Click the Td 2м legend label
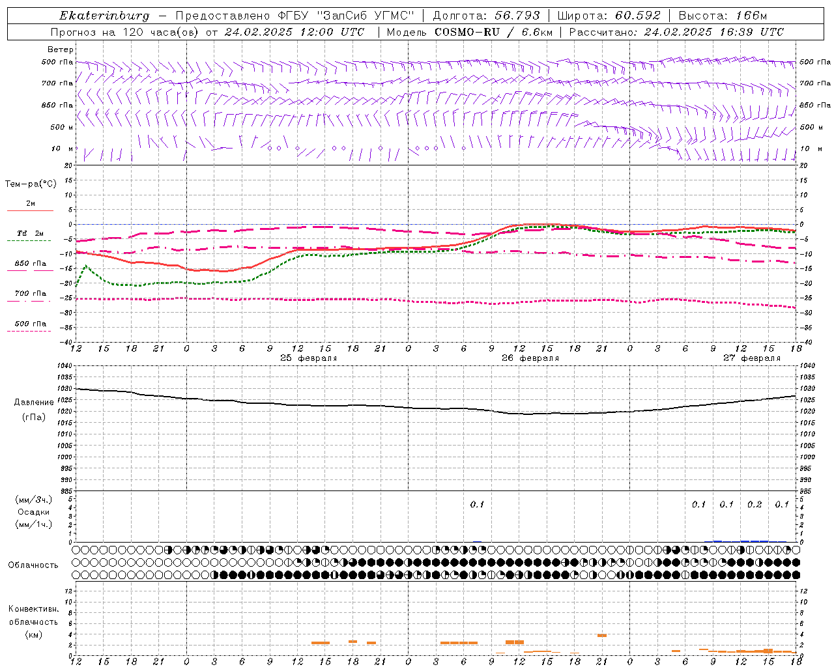This screenshot has height=667, width=834. point(30,233)
